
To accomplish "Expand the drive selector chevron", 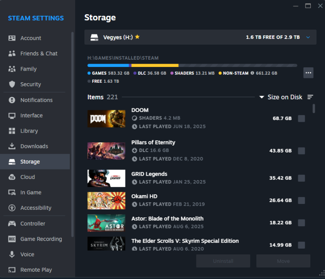I will coord(308,37).
